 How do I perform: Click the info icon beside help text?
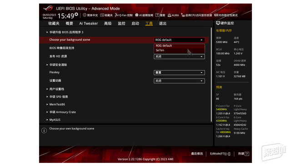click(44, 131)
